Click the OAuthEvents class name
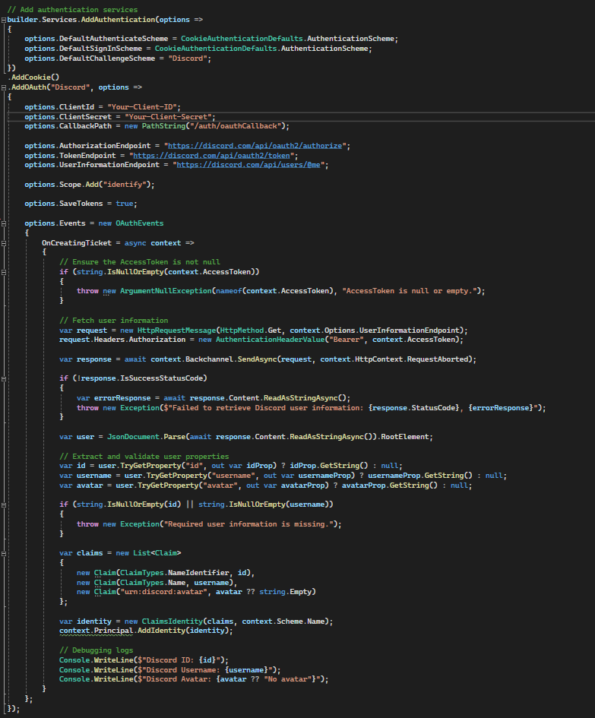Viewport: 595px width, 718px height. tap(139, 223)
